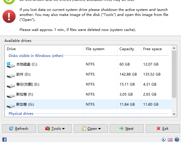Click the D: drive disk icon
Image resolution: width=181 pixels, height=144 pixels.
(11, 75)
